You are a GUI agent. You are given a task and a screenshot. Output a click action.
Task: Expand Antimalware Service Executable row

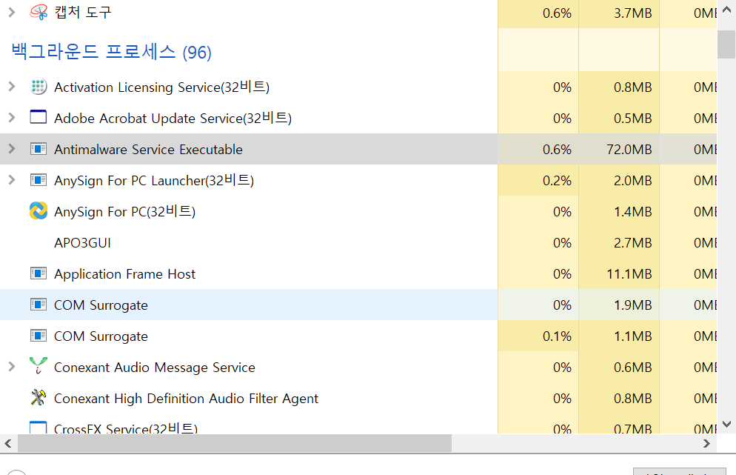12,149
